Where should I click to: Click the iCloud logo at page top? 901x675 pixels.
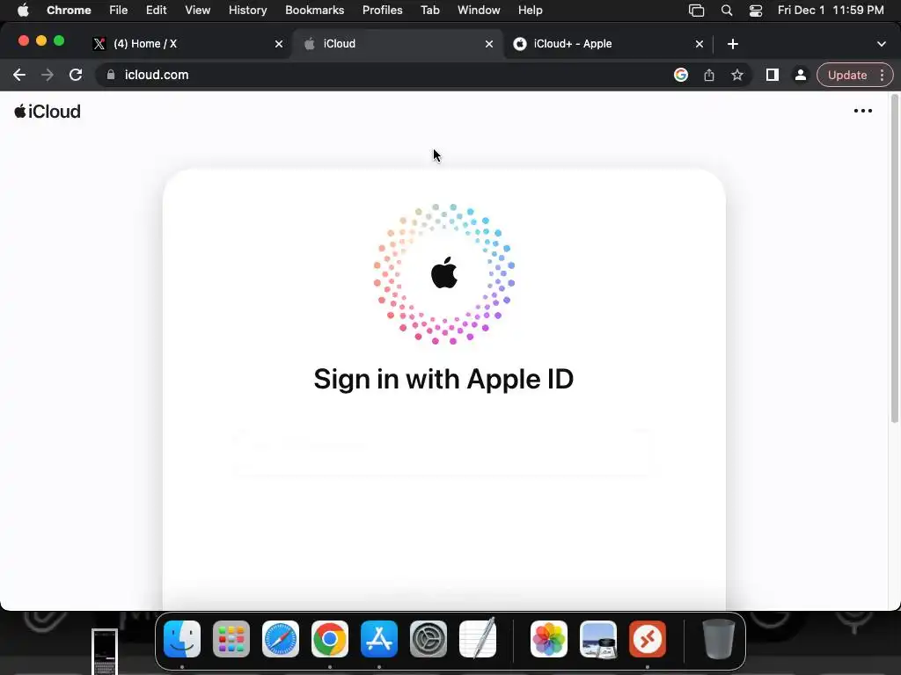48,112
